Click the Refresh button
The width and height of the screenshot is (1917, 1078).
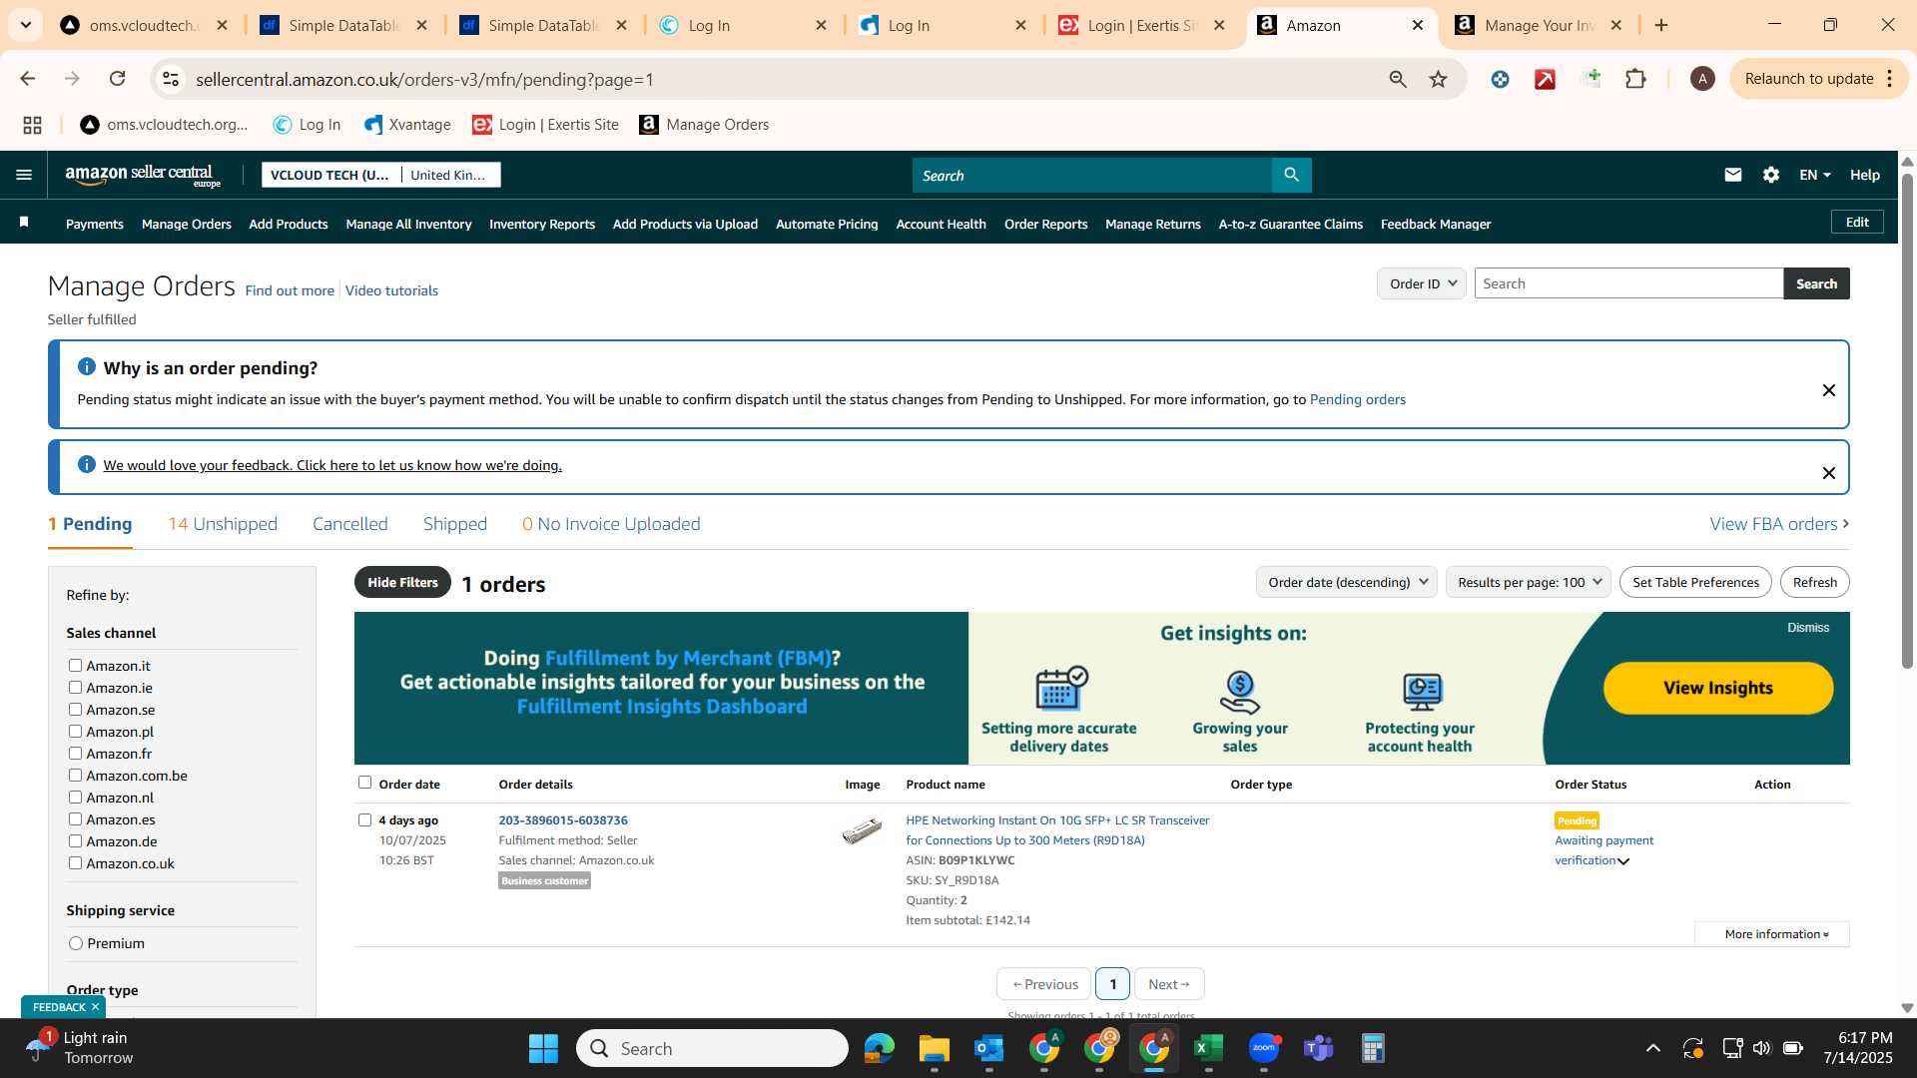[1814, 582]
